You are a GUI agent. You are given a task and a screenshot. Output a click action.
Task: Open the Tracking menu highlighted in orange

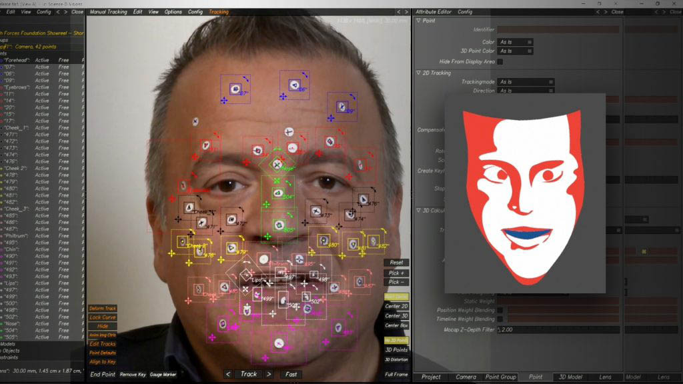point(219,12)
